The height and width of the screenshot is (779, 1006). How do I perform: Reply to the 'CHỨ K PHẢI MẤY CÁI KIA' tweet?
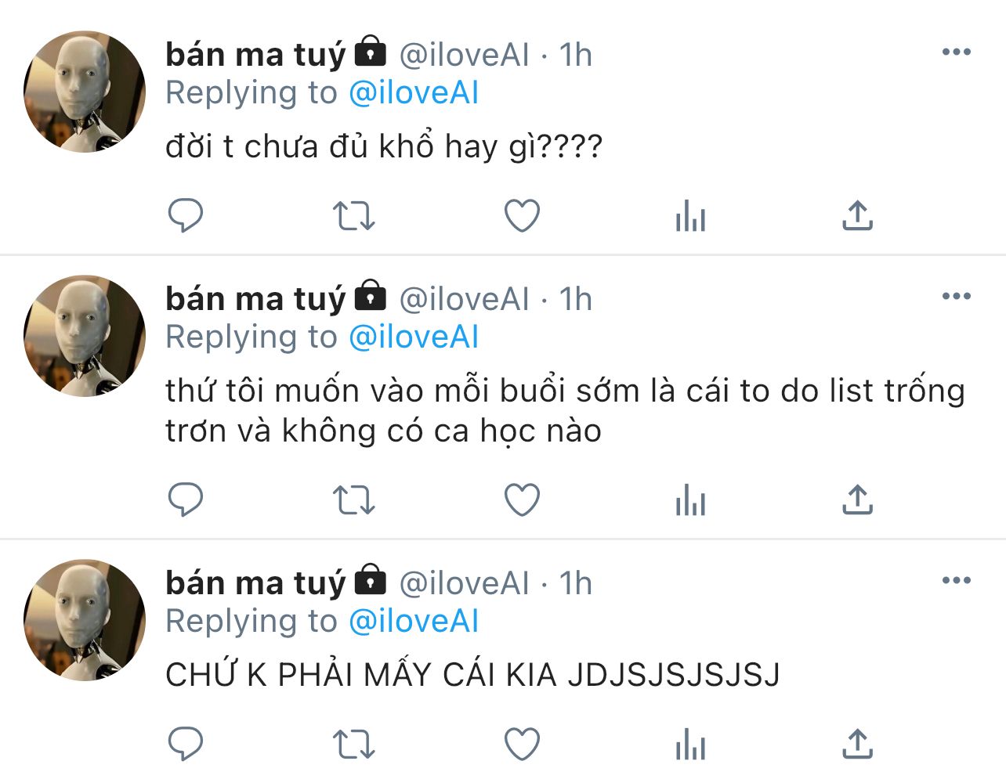pyautogui.click(x=186, y=744)
